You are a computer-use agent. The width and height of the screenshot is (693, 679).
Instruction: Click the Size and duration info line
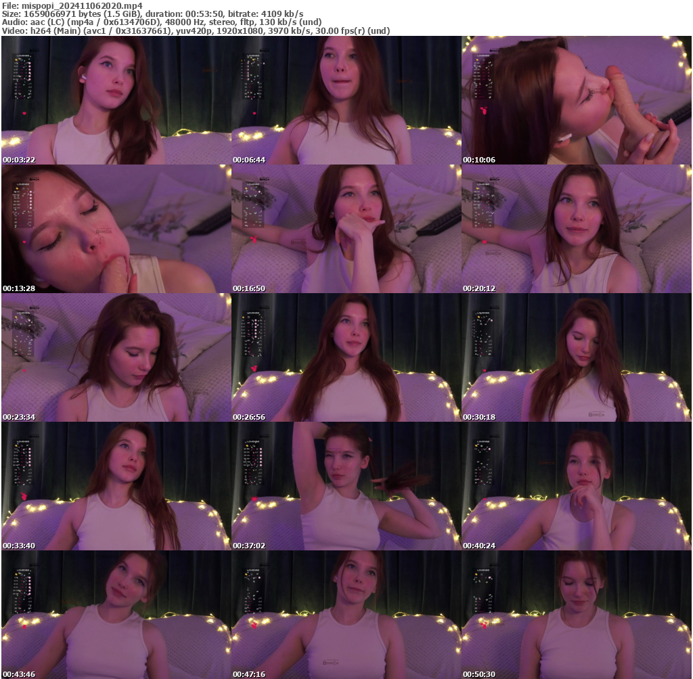[152, 14]
